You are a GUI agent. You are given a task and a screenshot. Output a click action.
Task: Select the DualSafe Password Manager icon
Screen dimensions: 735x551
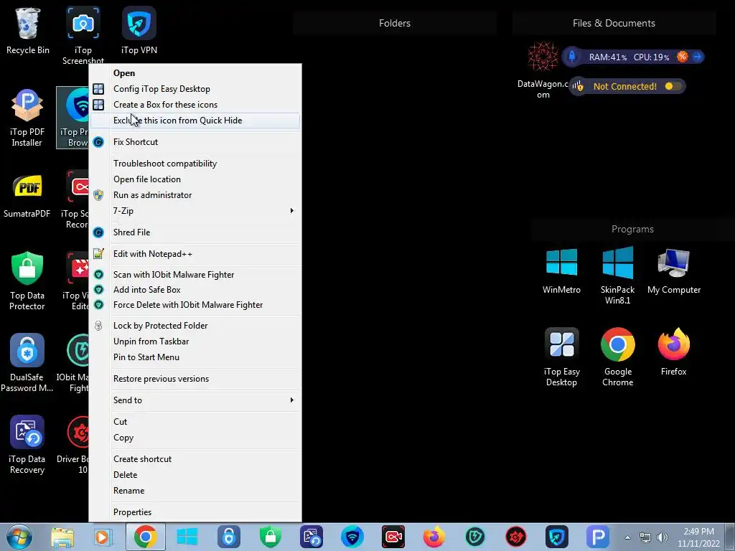pos(27,362)
